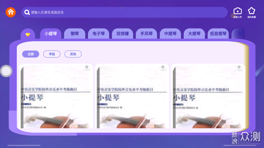This screenshot has width=264, height=148.
Task: Switch to the 大提琴 tab
Action: pos(194,34)
